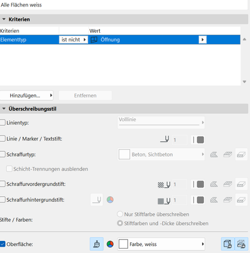
Task: Collapse the Überschreibungsstil section
Action: tap(4, 109)
